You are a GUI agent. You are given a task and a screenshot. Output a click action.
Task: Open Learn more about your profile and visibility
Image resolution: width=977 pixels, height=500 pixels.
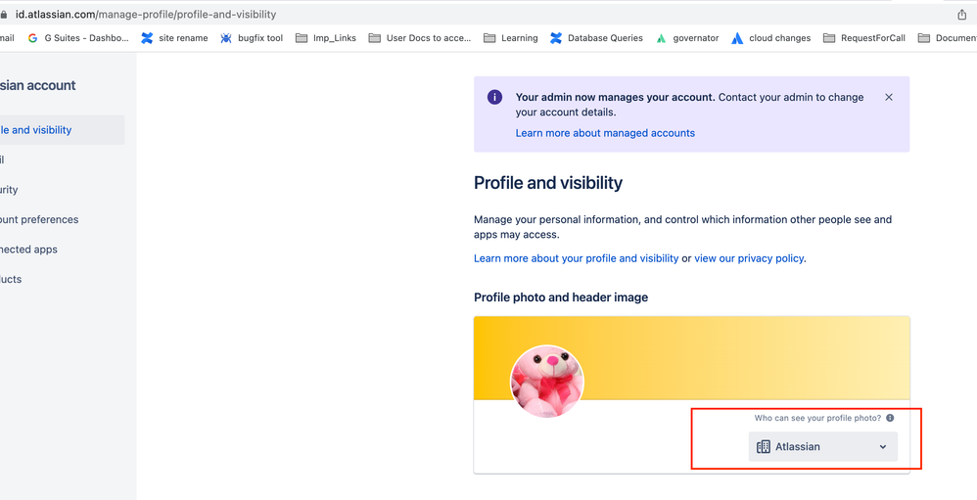[577, 258]
